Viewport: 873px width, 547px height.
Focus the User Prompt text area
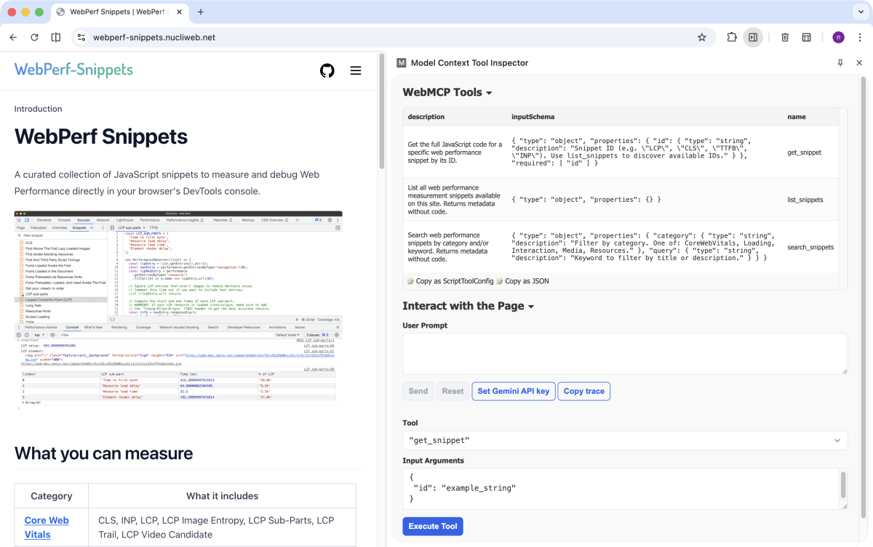point(625,354)
